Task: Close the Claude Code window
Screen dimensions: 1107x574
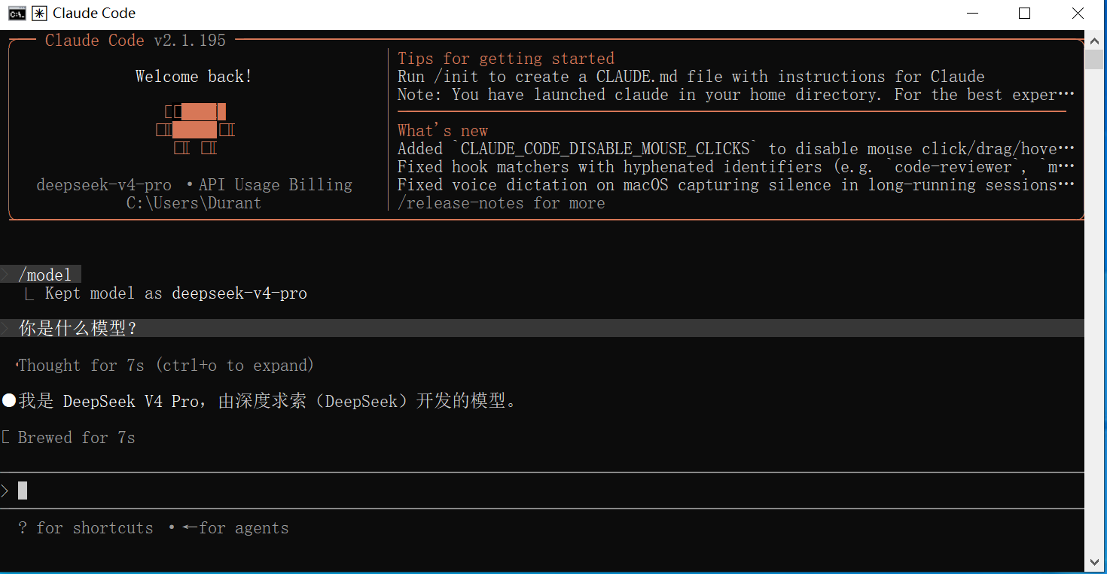Action: click(1078, 14)
